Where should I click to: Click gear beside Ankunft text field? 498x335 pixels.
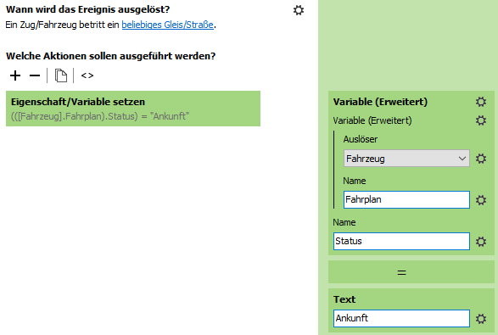point(481,319)
